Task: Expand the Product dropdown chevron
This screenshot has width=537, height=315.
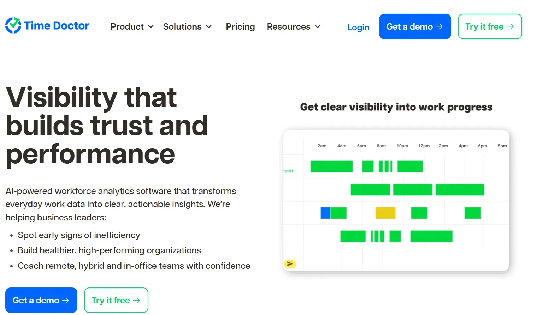Action: [x=151, y=27]
